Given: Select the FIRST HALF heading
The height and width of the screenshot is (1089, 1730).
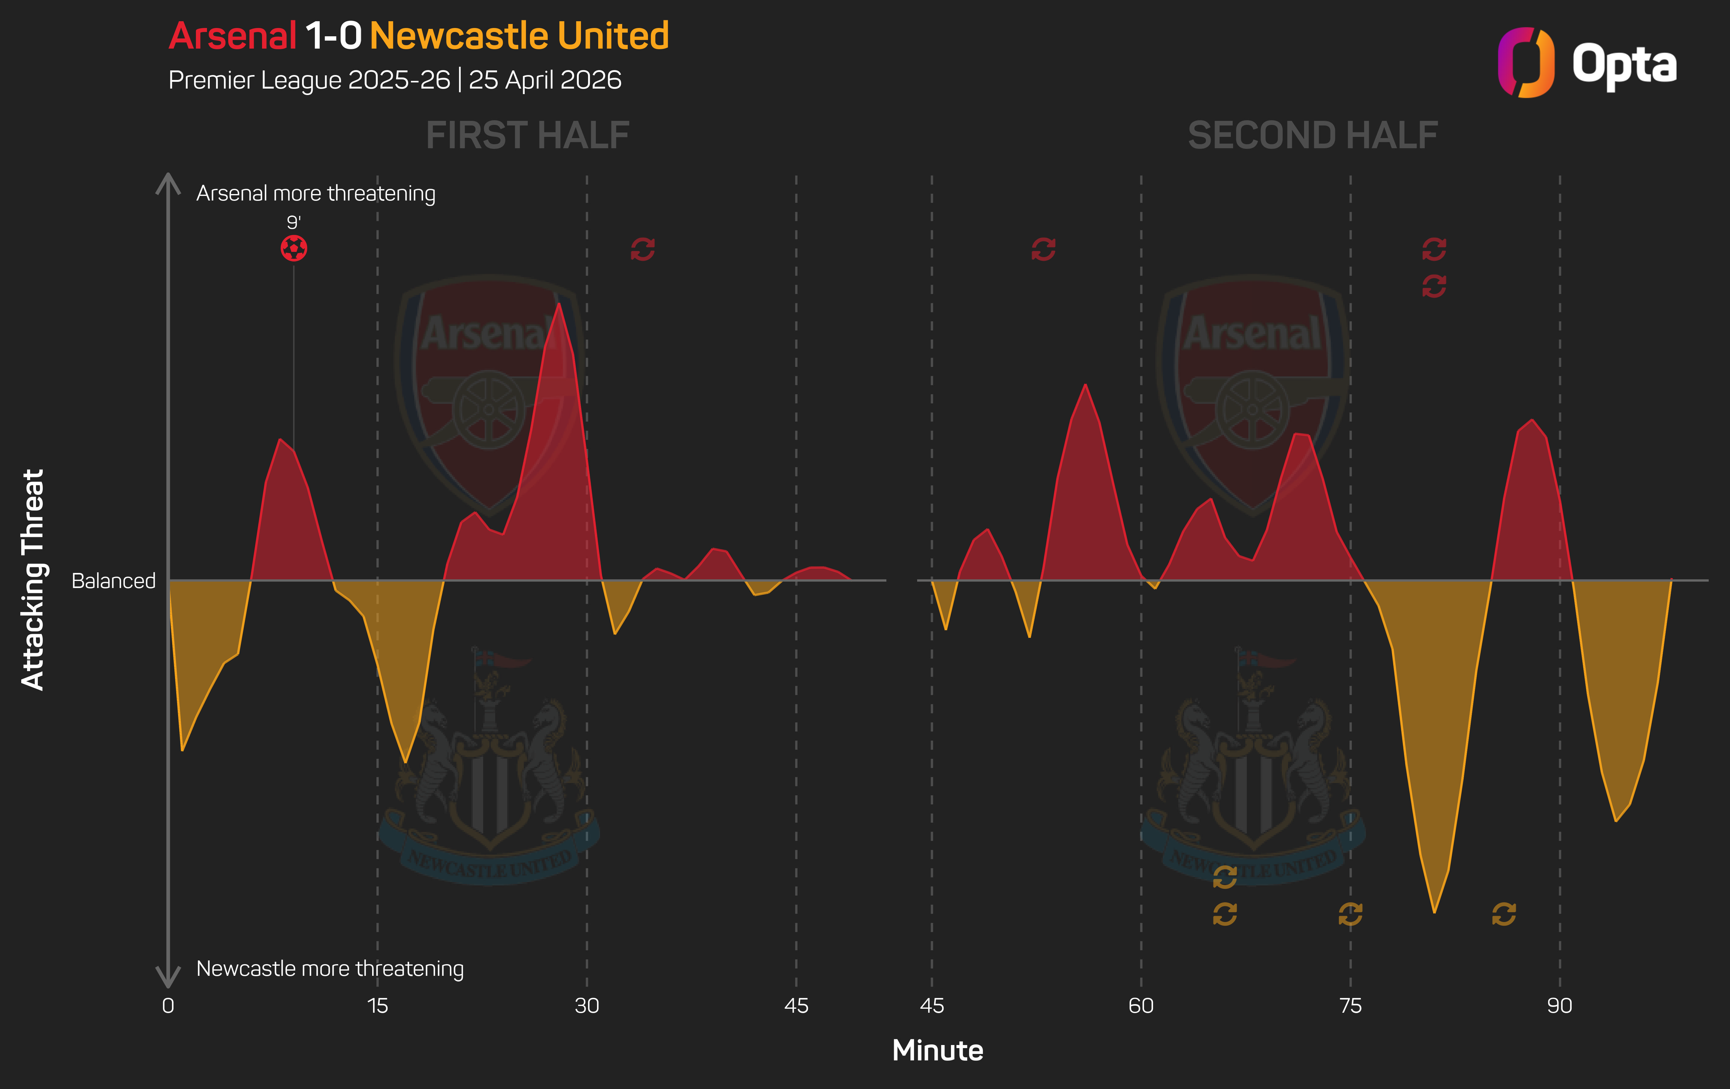Looking at the screenshot, I should (x=527, y=135).
